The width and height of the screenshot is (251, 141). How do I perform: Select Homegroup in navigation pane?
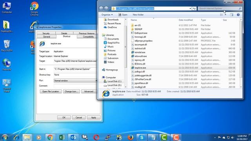tap(111, 70)
